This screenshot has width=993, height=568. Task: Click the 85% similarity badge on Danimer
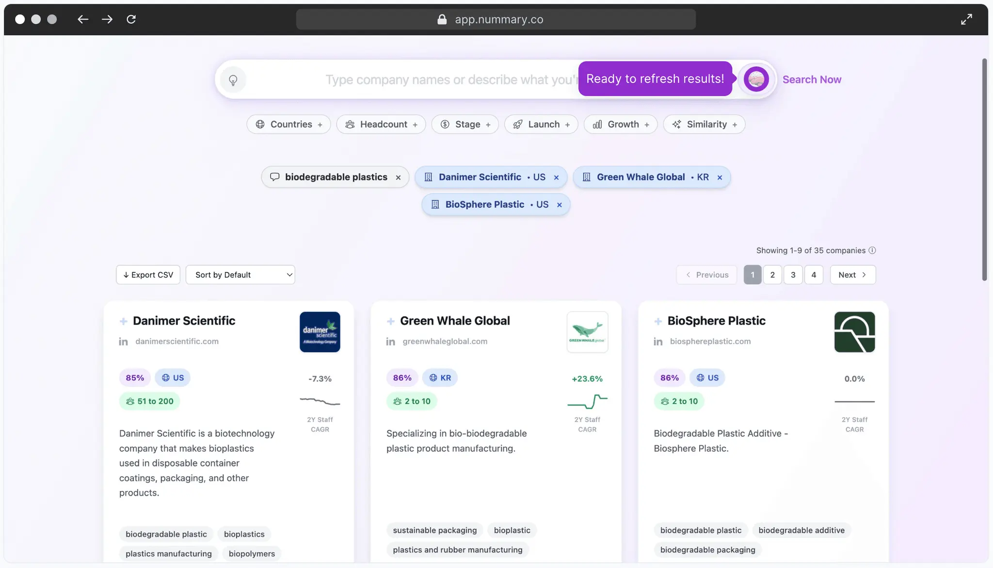[135, 378]
